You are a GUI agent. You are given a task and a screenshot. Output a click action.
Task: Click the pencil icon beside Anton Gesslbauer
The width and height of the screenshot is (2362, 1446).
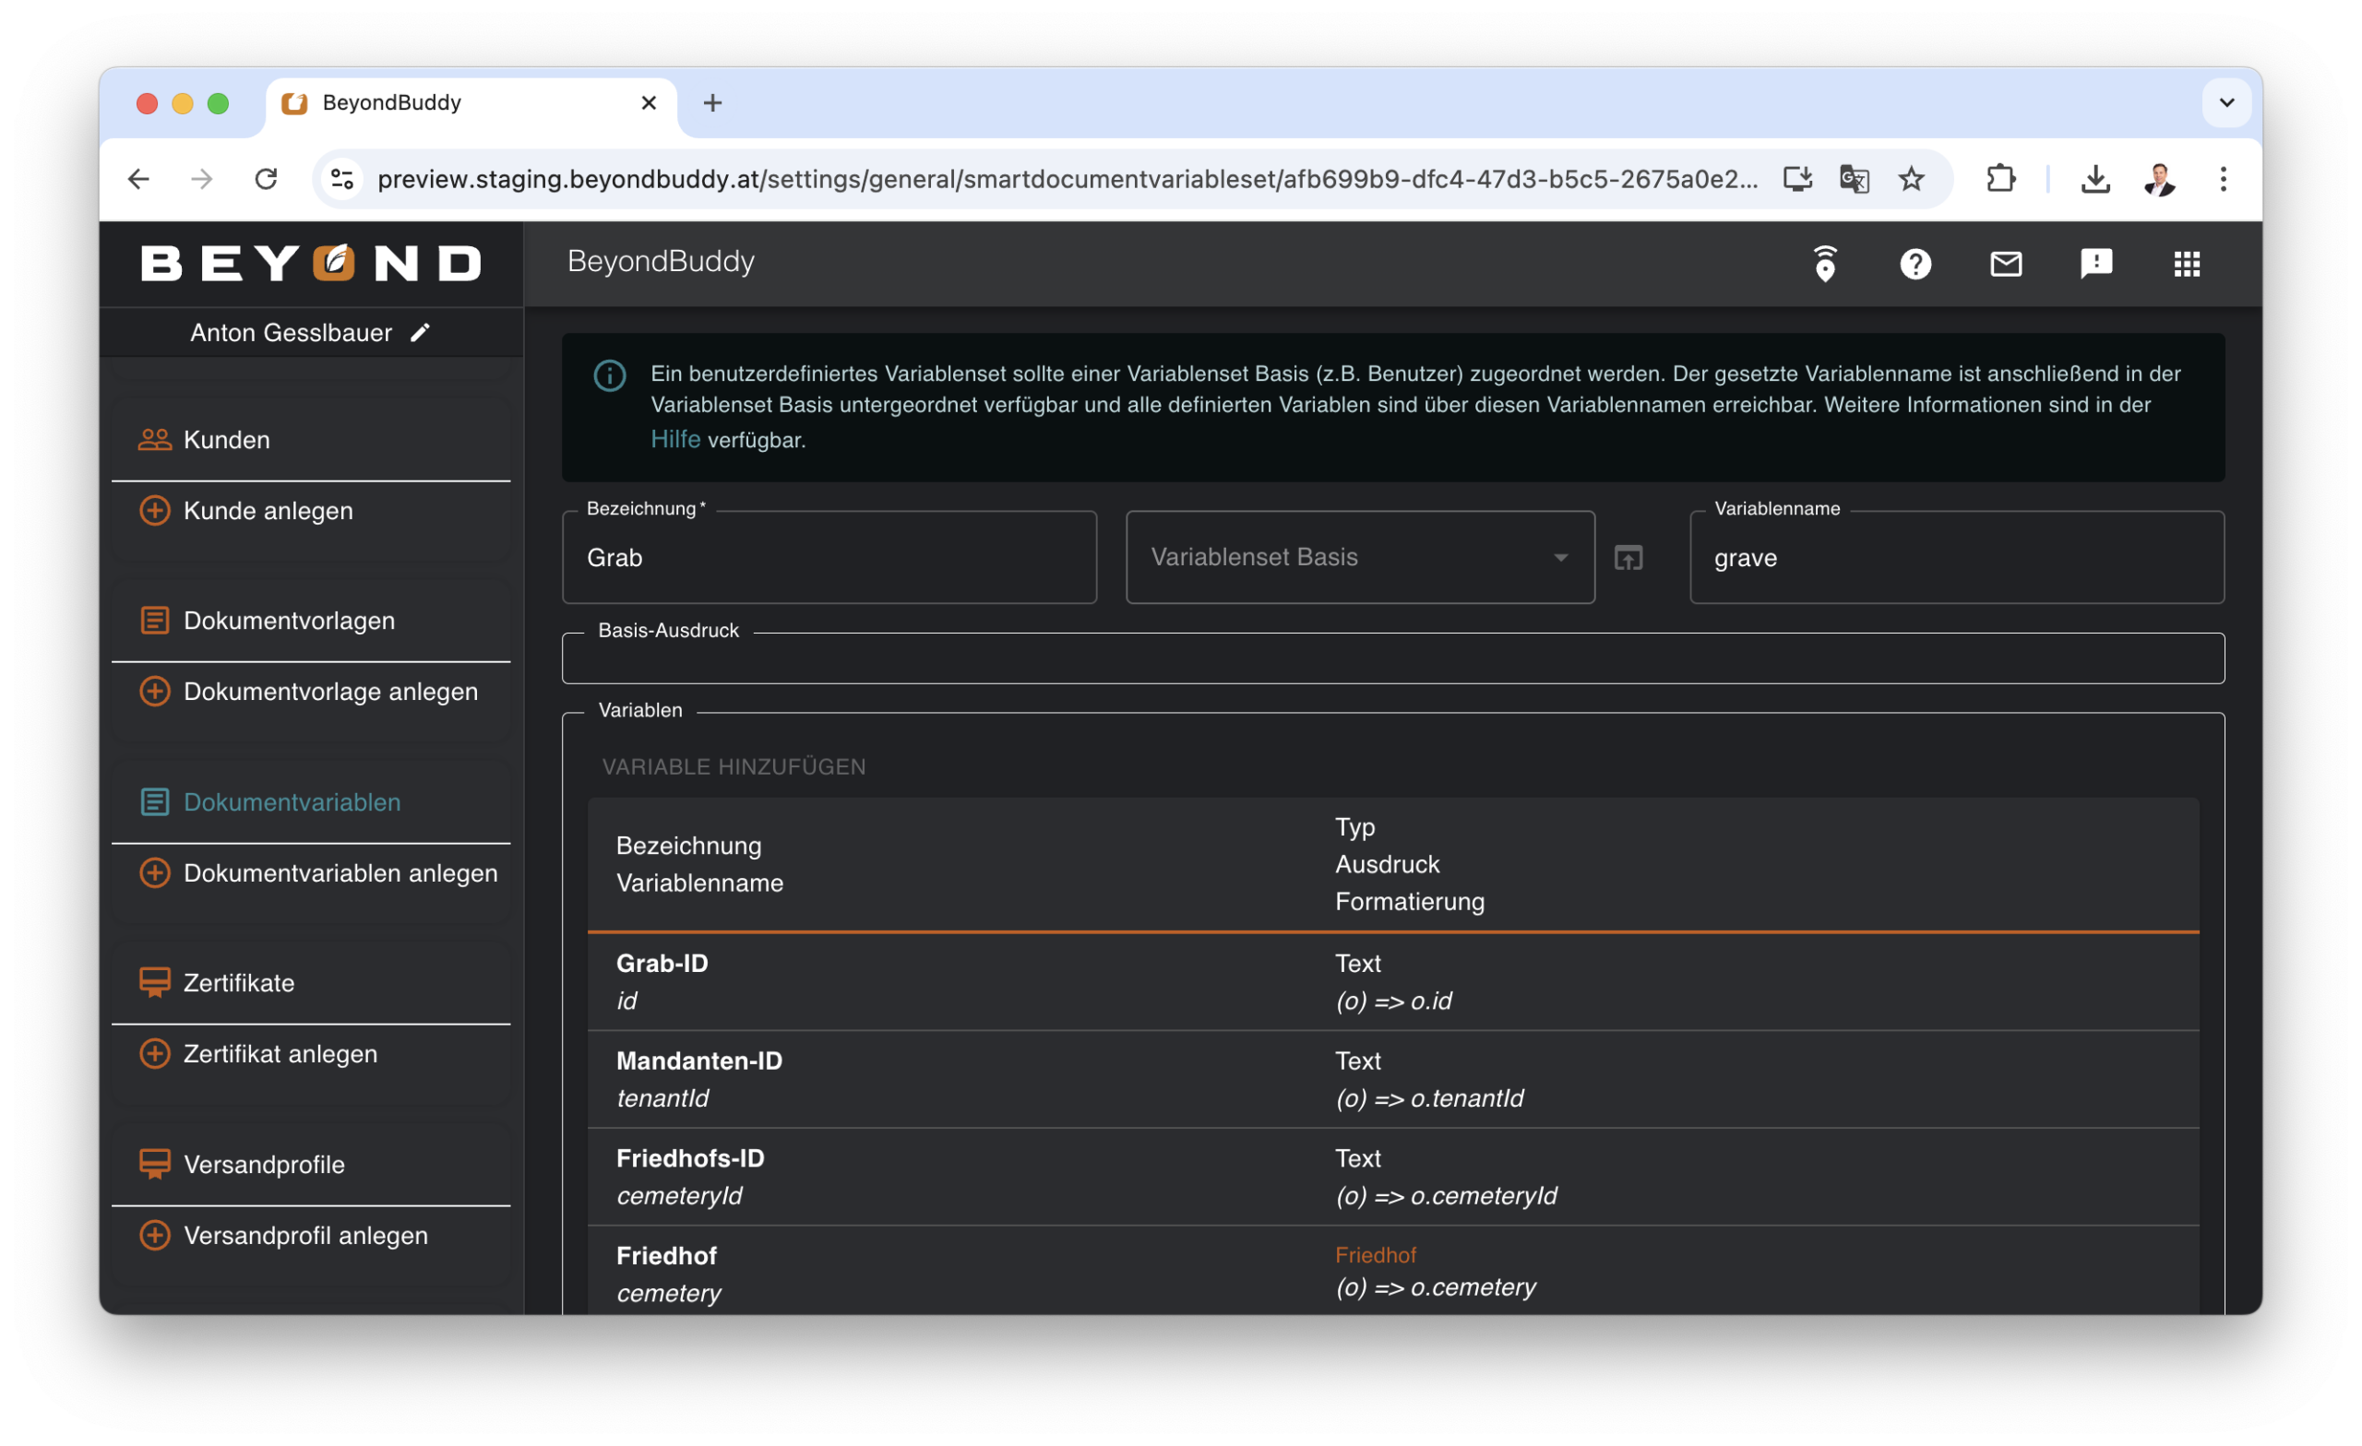(420, 333)
